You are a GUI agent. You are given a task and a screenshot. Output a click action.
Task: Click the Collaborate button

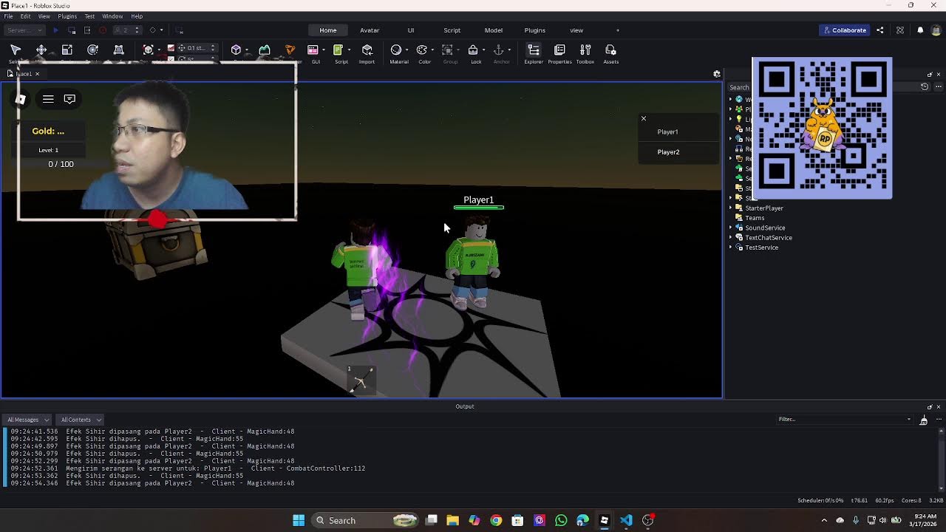[x=844, y=30]
